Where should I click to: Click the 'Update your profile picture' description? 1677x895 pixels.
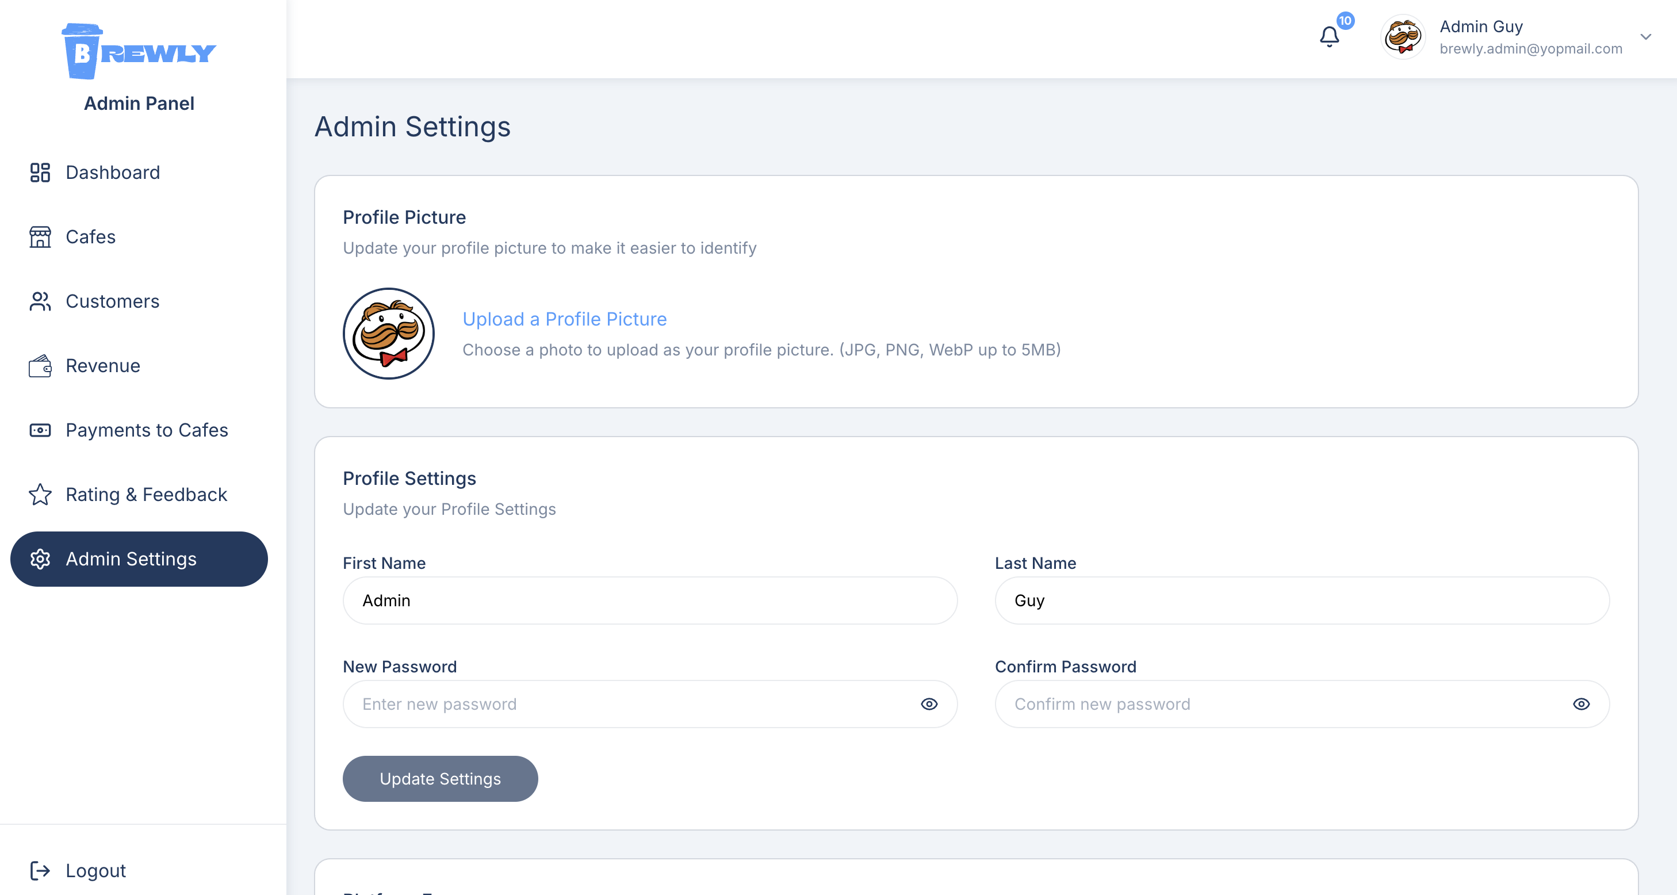coord(549,248)
